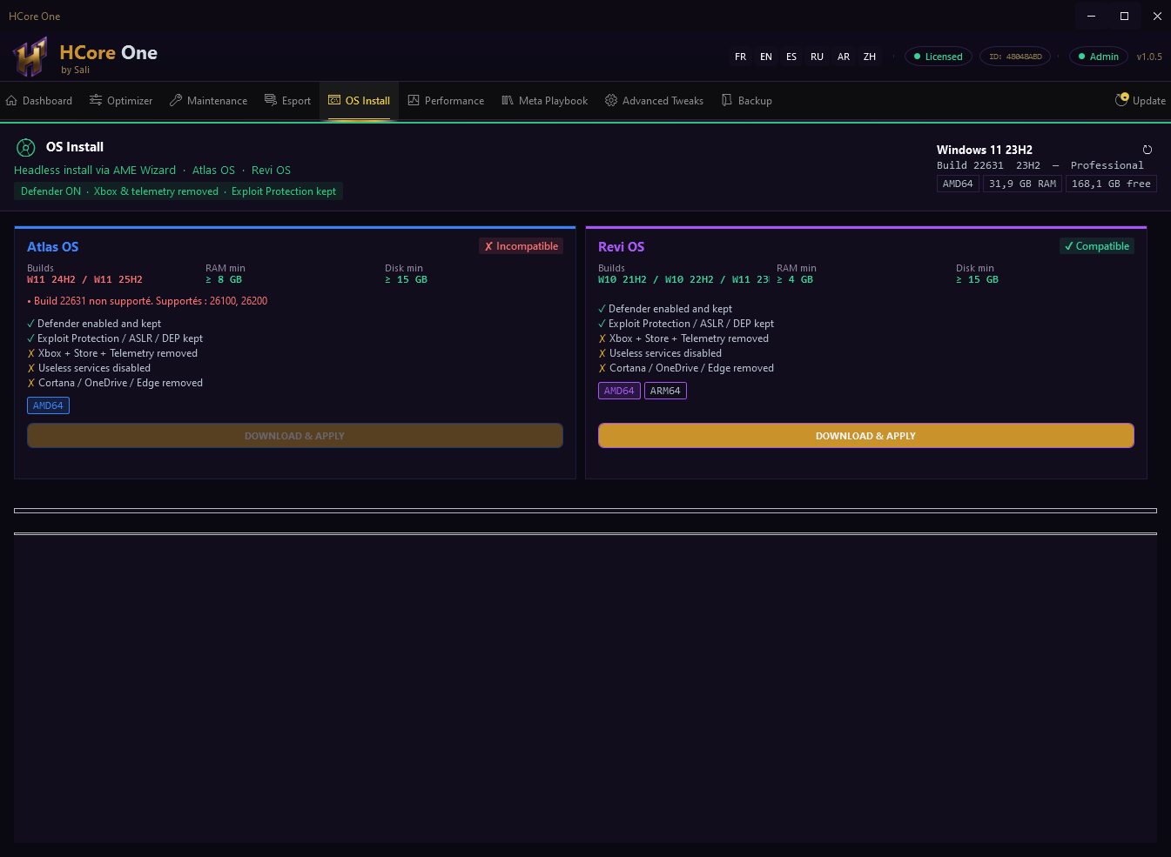The height and width of the screenshot is (857, 1171).
Task: Switch language to AR
Action: pos(844,57)
